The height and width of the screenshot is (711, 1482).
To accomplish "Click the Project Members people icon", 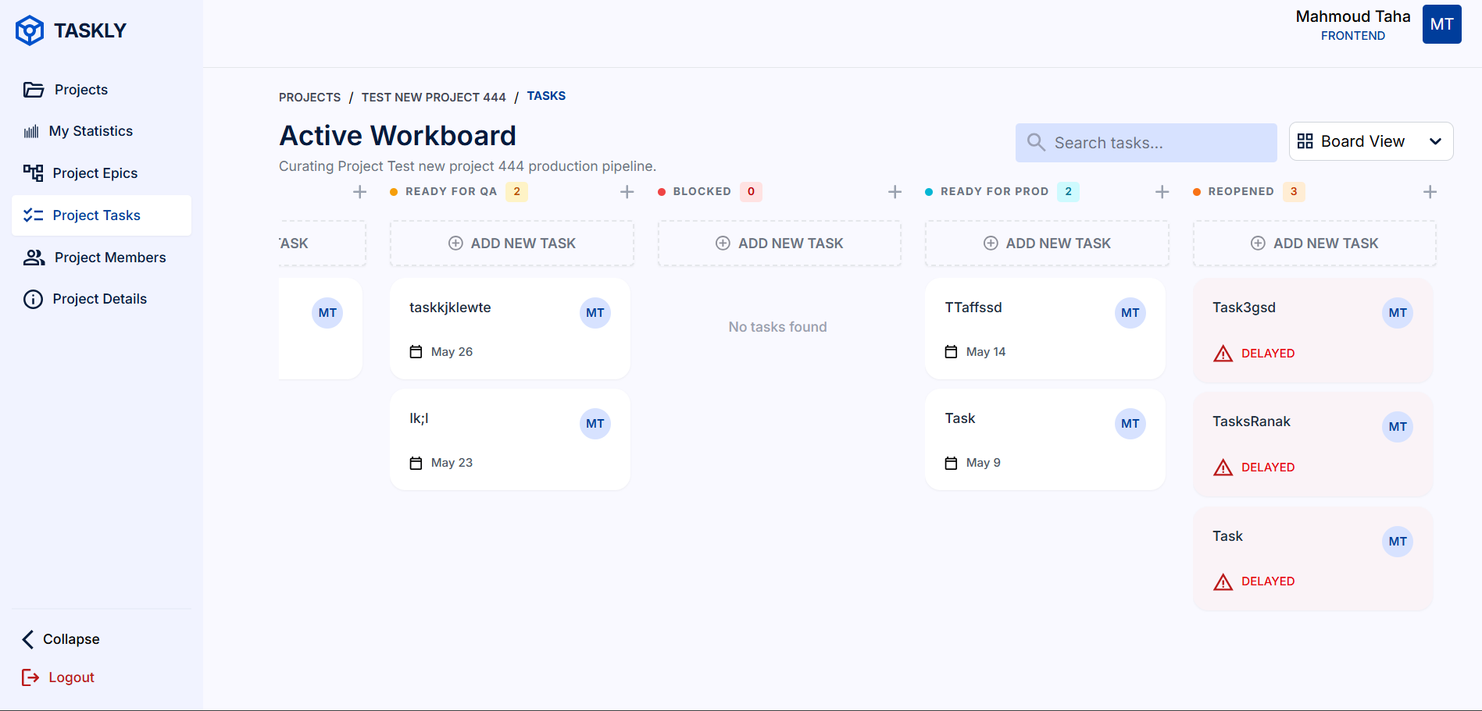I will (x=34, y=258).
